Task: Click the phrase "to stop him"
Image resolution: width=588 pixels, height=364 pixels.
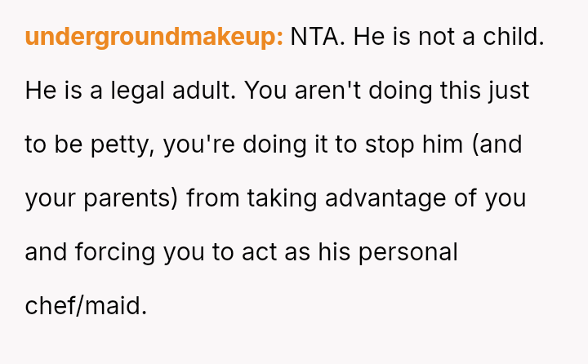Action: [x=411, y=144]
